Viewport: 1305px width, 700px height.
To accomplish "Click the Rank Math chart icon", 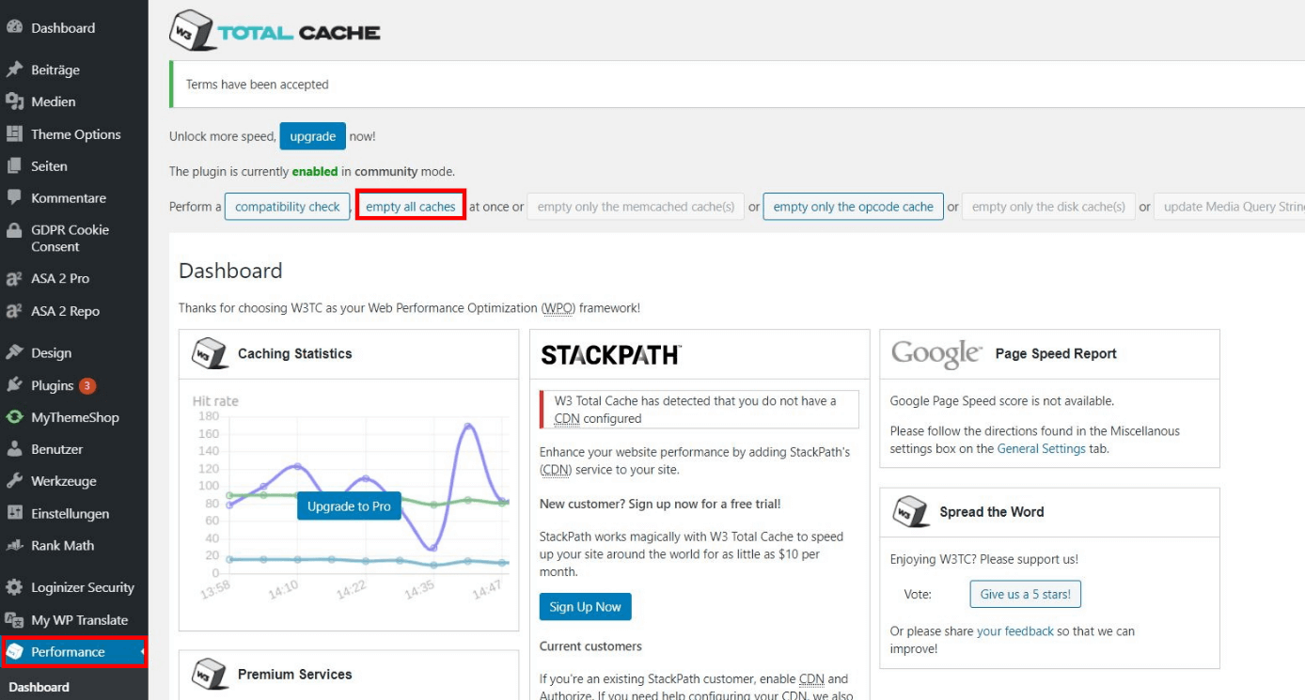I will (x=14, y=546).
